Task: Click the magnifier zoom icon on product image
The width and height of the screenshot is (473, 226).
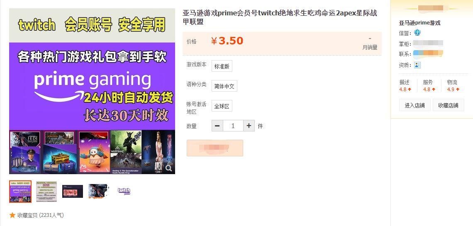Action: coord(168,168)
